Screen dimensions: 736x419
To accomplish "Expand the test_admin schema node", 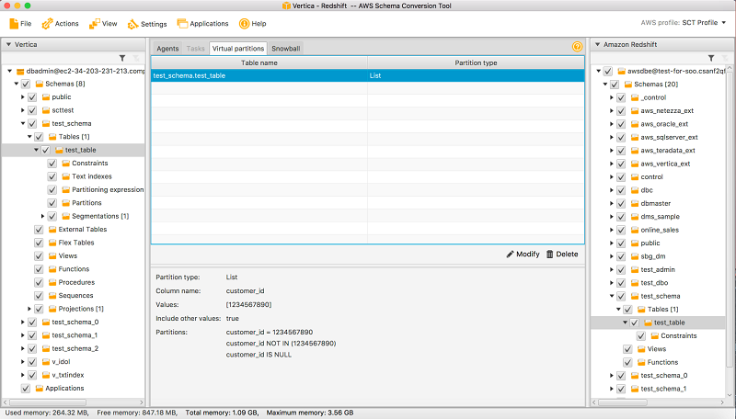I will click(611, 269).
